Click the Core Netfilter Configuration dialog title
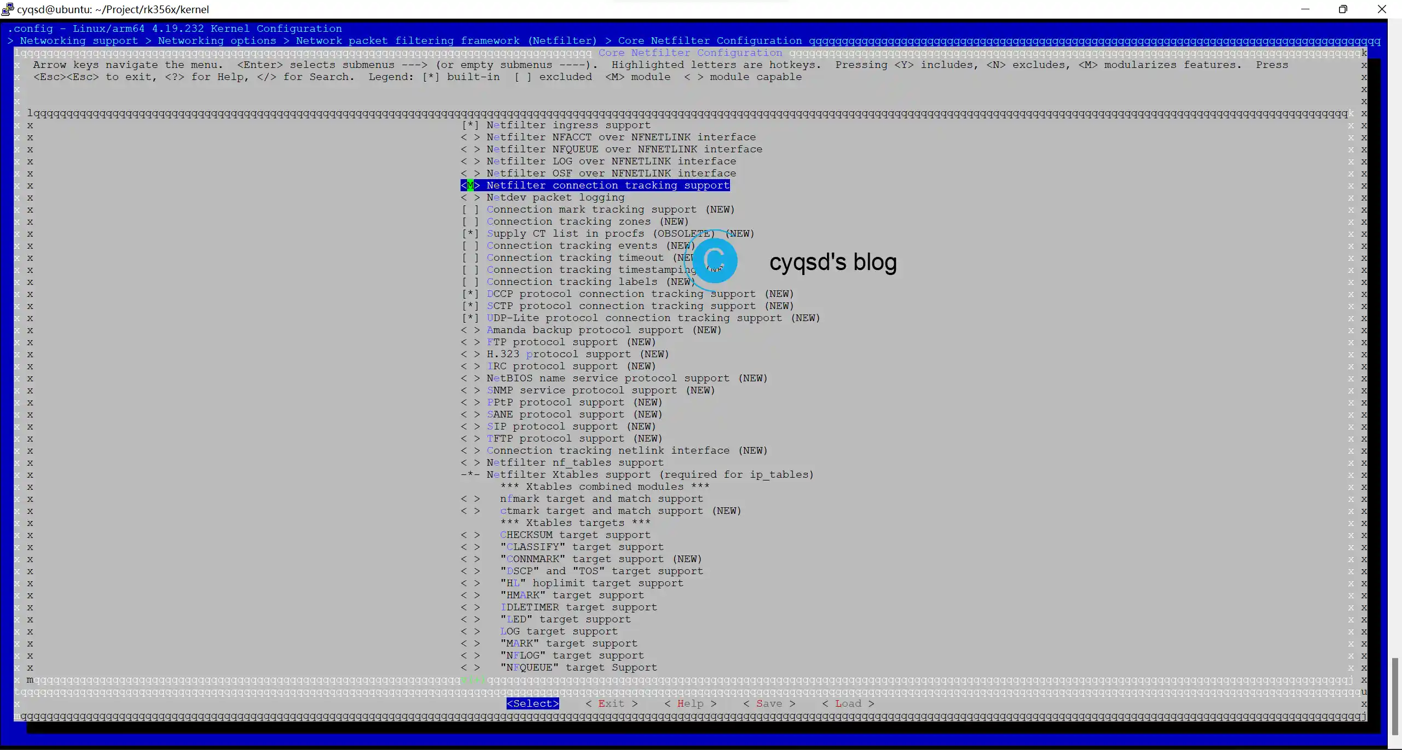The height and width of the screenshot is (750, 1402). coord(691,53)
